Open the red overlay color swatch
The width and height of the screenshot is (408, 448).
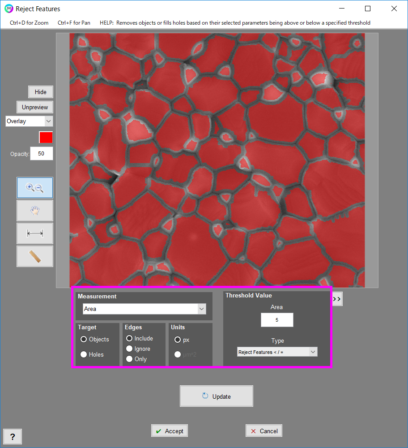point(46,138)
